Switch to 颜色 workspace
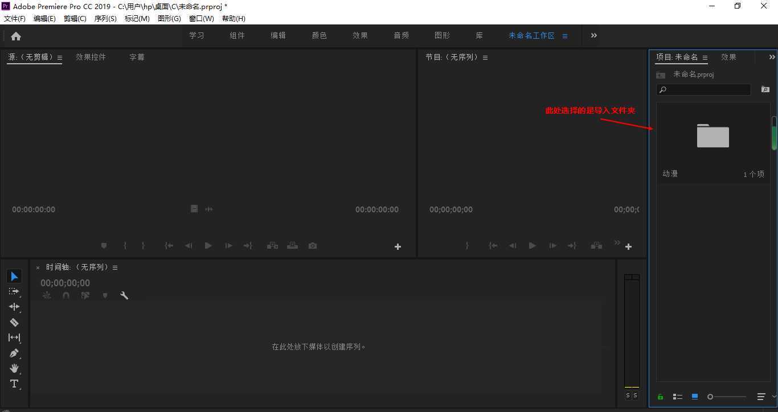Viewport: 778px width, 412px height. (x=320, y=35)
